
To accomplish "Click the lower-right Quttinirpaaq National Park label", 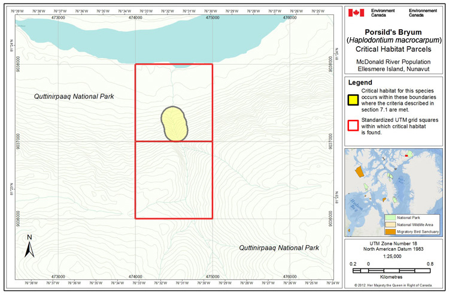I will pyautogui.click(x=279, y=248).
